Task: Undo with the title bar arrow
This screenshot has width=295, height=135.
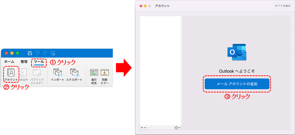Action: (x=37, y=53)
